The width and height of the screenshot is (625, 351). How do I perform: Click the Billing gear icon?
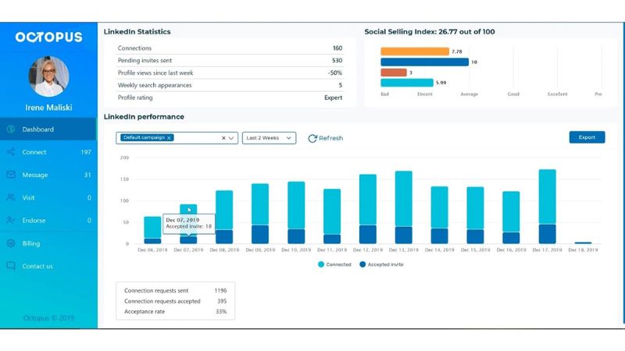click(x=11, y=243)
